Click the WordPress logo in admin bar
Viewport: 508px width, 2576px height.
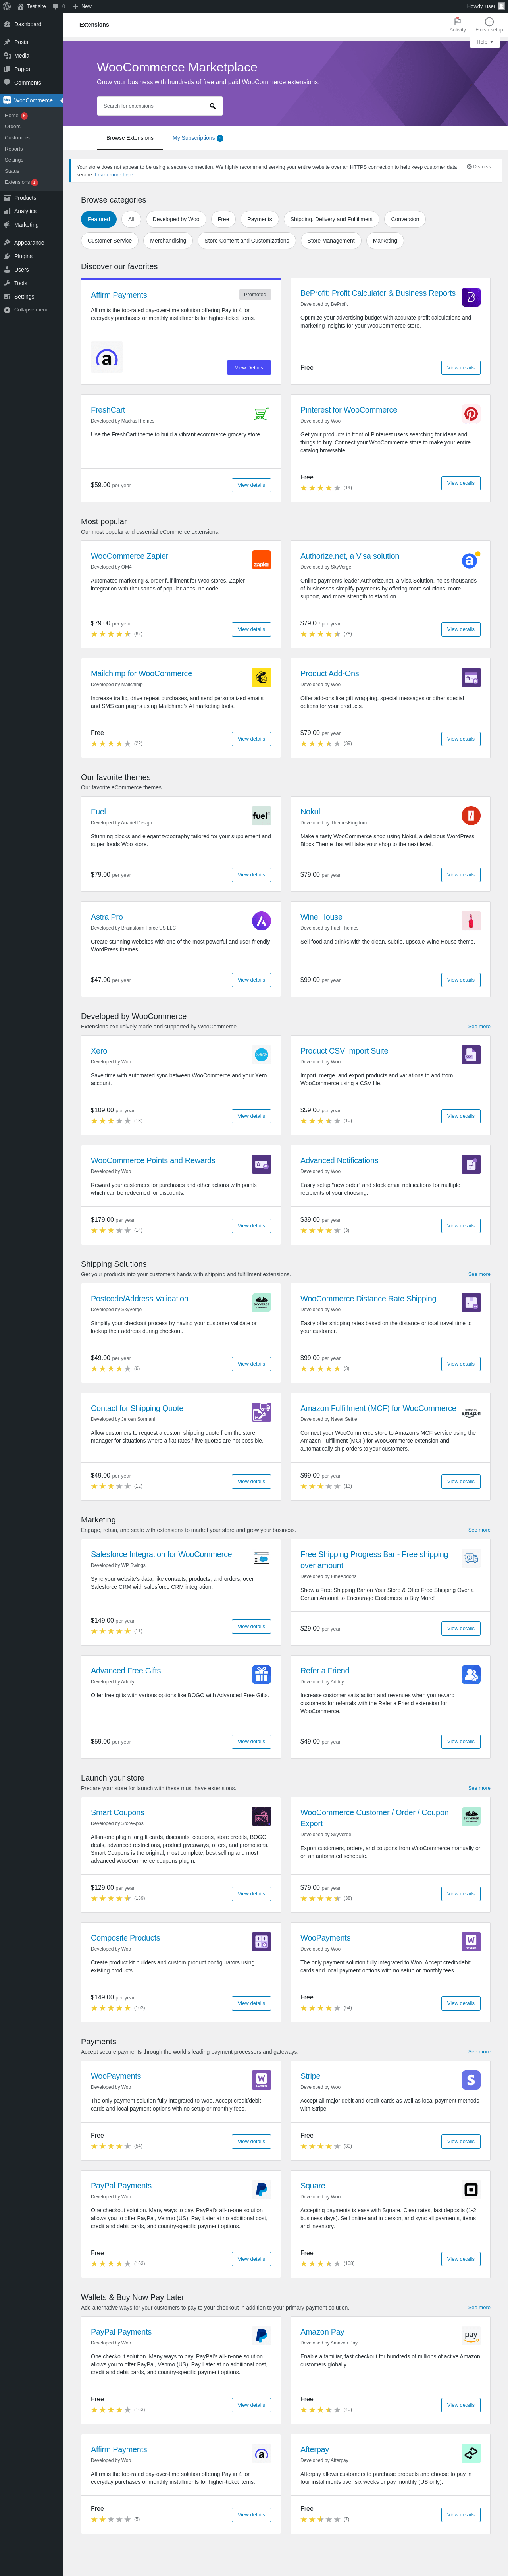7,6
